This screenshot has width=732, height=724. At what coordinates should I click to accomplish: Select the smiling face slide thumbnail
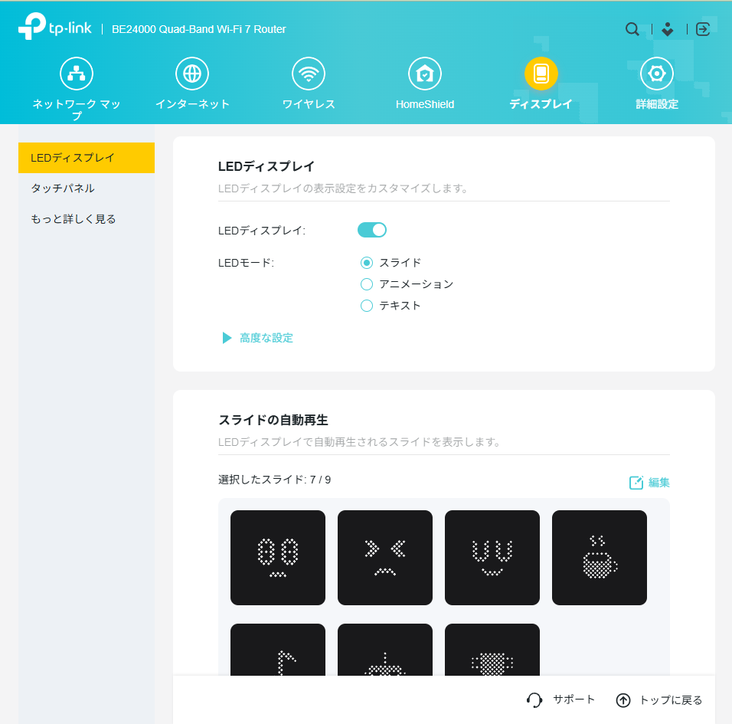[x=492, y=558]
